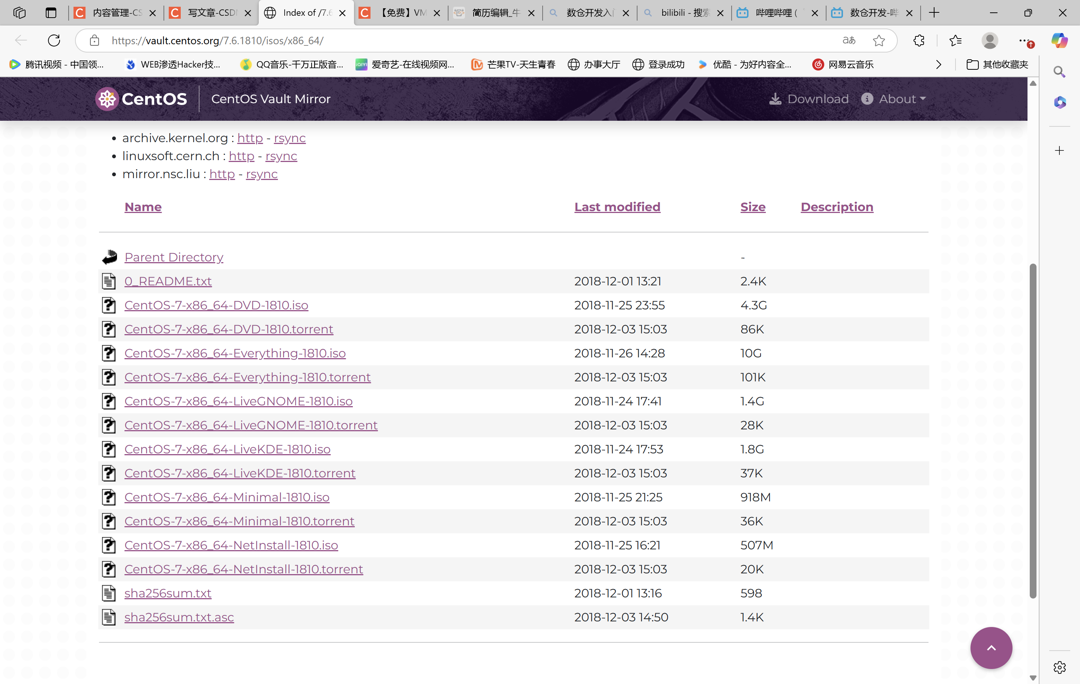Download CentOS-7-x86_64-DVD-1810.iso

216,305
